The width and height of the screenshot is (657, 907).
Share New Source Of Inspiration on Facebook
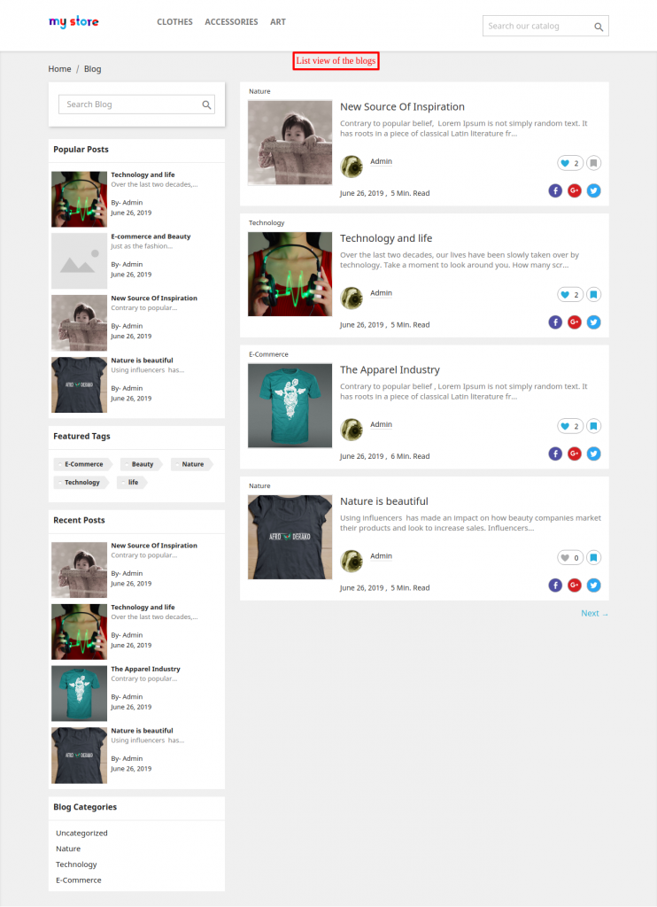tap(555, 190)
